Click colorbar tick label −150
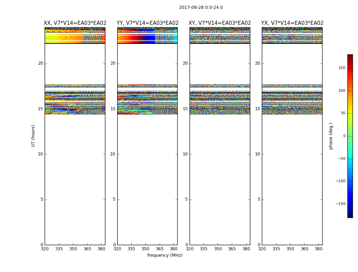The width and height of the screenshot is (358, 272). tap(340, 204)
